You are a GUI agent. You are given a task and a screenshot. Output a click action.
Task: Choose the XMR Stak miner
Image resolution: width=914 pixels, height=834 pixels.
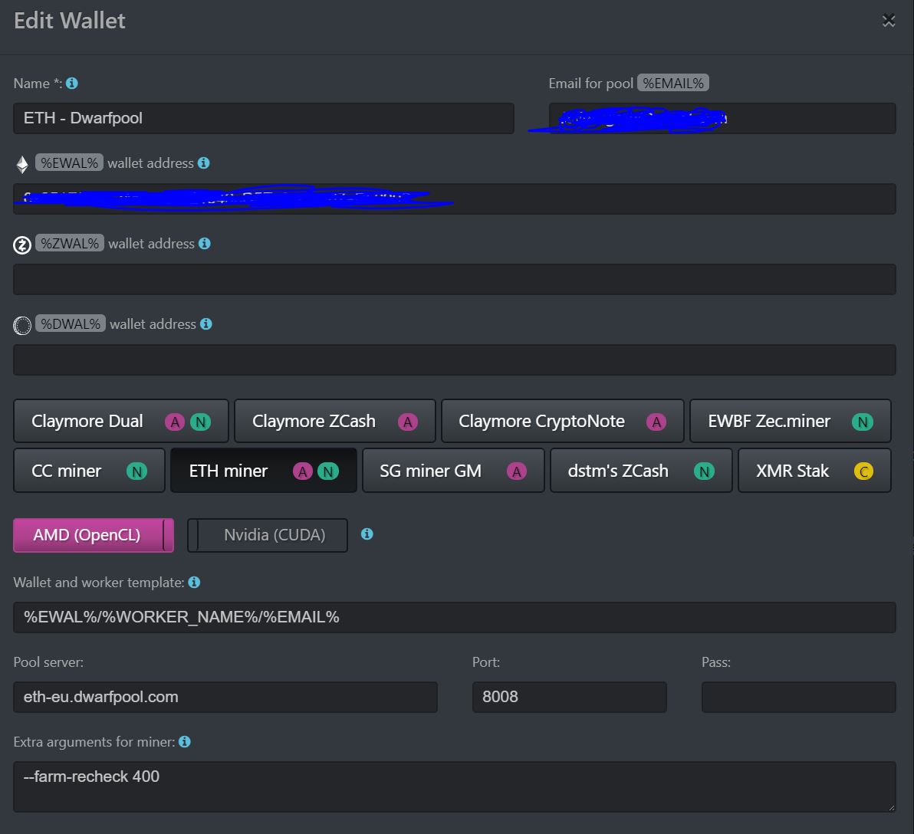coord(814,471)
